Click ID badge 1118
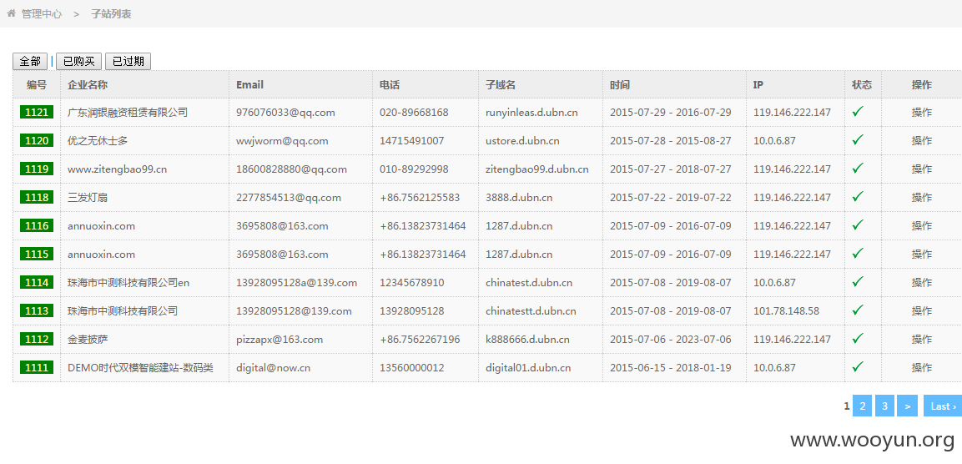 point(36,197)
